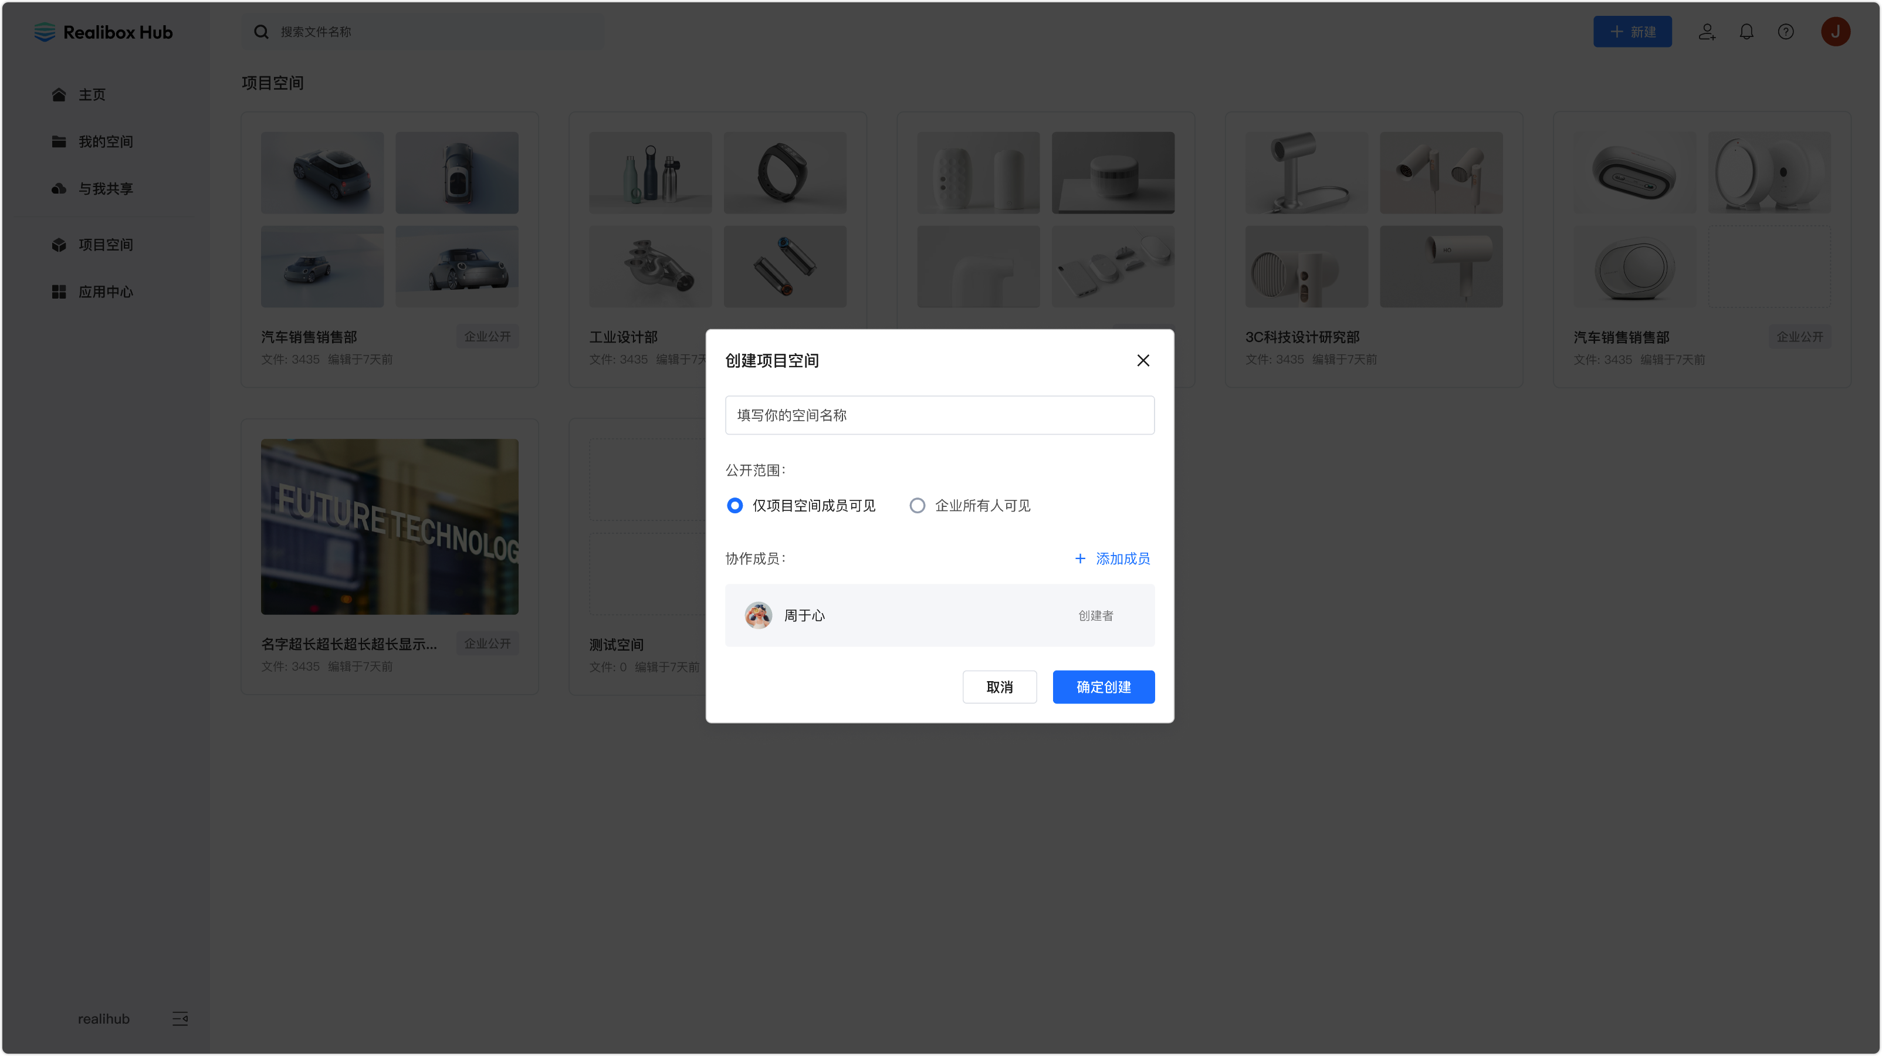This screenshot has width=1882, height=1056.
Task: Open 3C科技设计研究部 space title
Action: (1302, 337)
